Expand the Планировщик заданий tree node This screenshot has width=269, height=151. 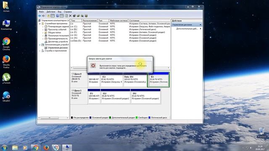[43, 26]
